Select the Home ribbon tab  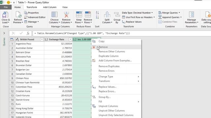coord(17,7)
